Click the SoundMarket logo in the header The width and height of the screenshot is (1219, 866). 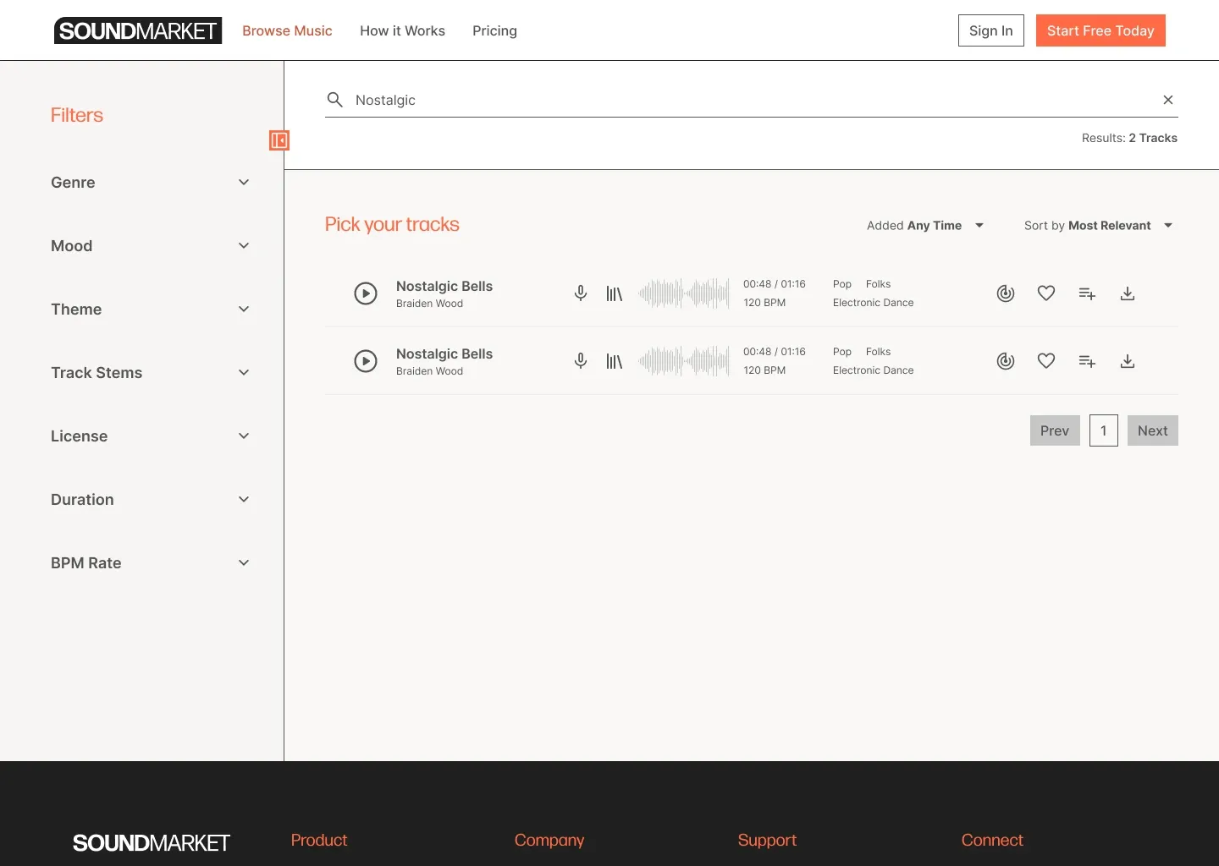click(x=138, y=30)
